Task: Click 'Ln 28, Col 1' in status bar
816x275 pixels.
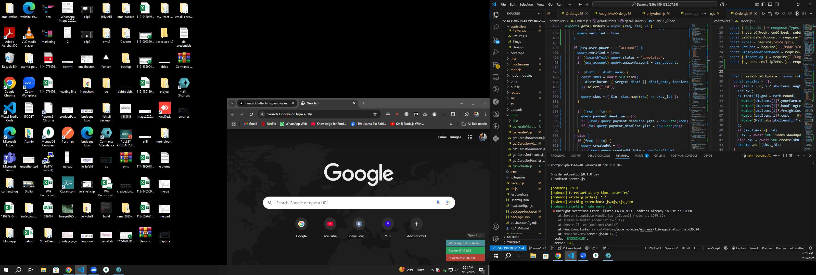Action: click(653, 248)
